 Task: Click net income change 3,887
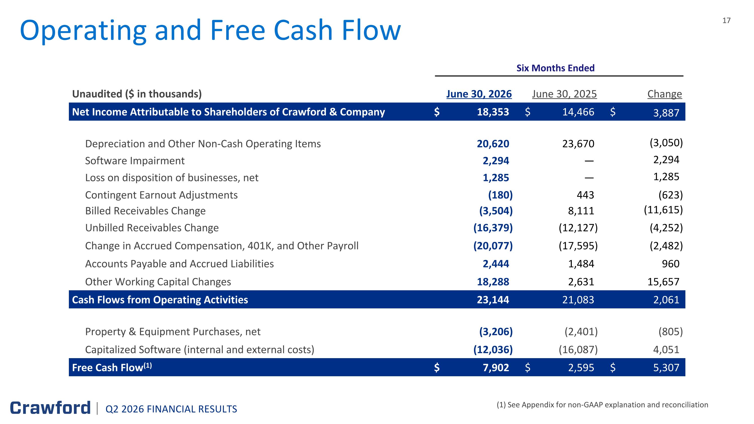(x=666, y=113)
